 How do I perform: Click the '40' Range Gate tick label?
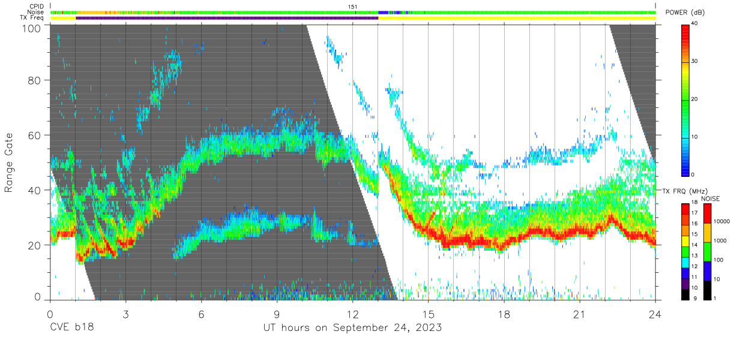[x=35, y=191]
